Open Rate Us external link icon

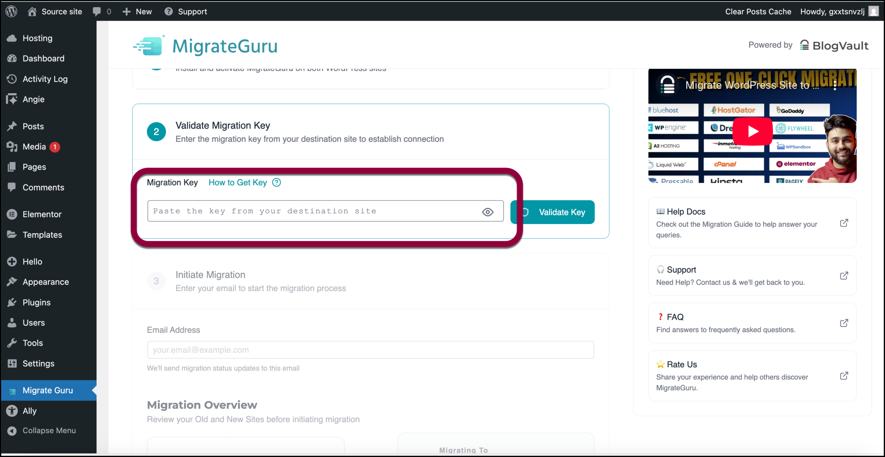[844, 376]
